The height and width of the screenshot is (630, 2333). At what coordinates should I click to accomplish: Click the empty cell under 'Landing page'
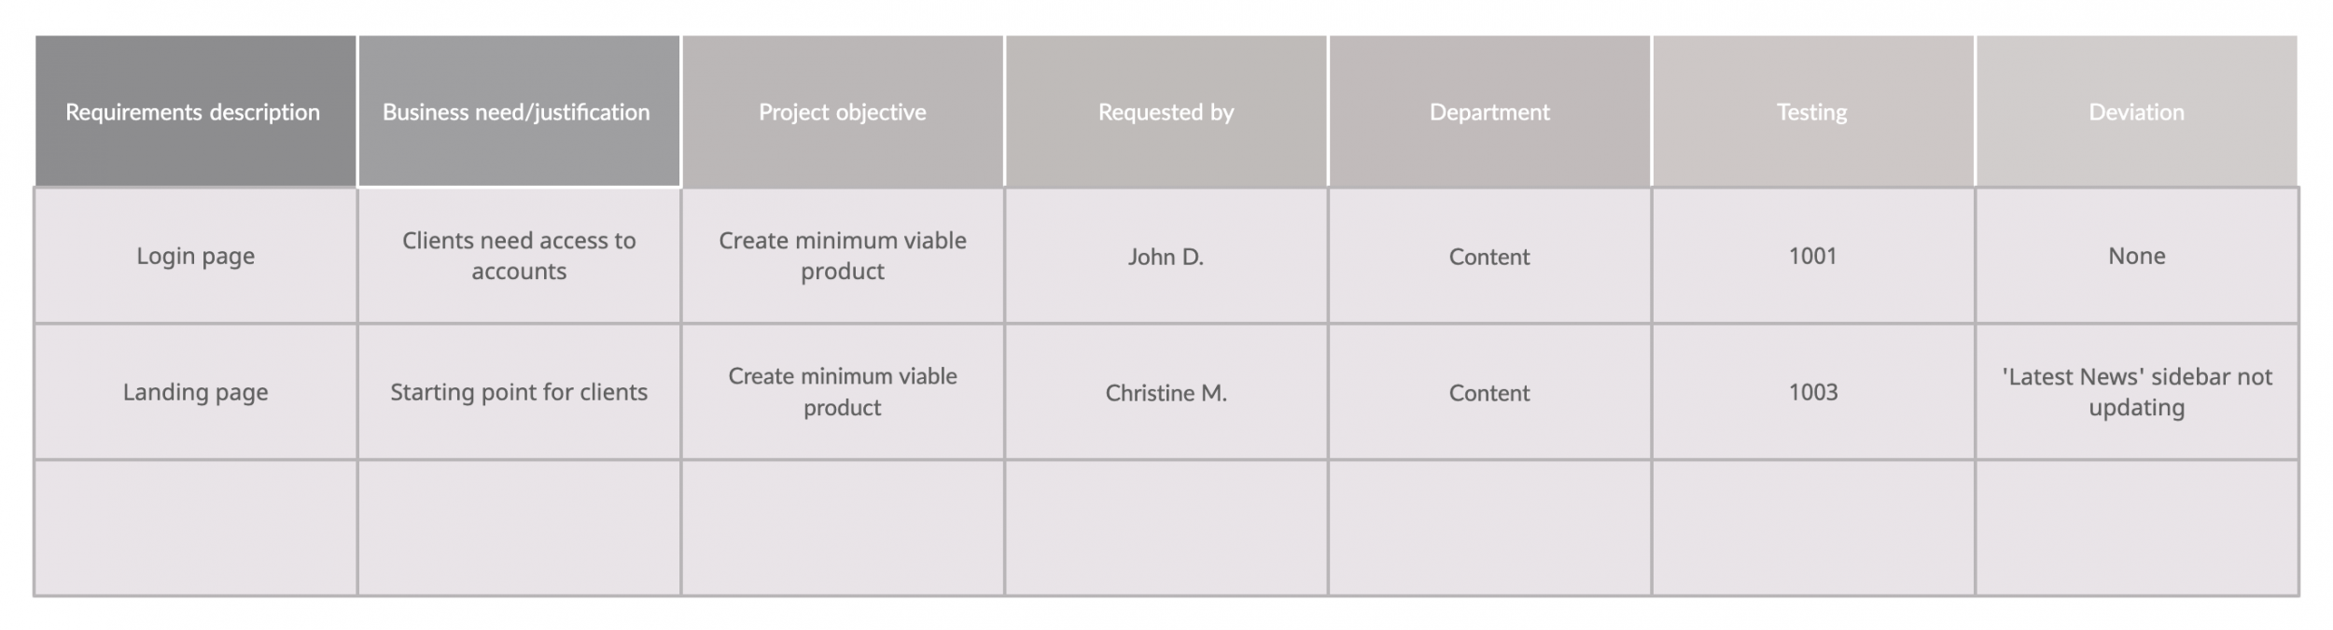point(196,527)
